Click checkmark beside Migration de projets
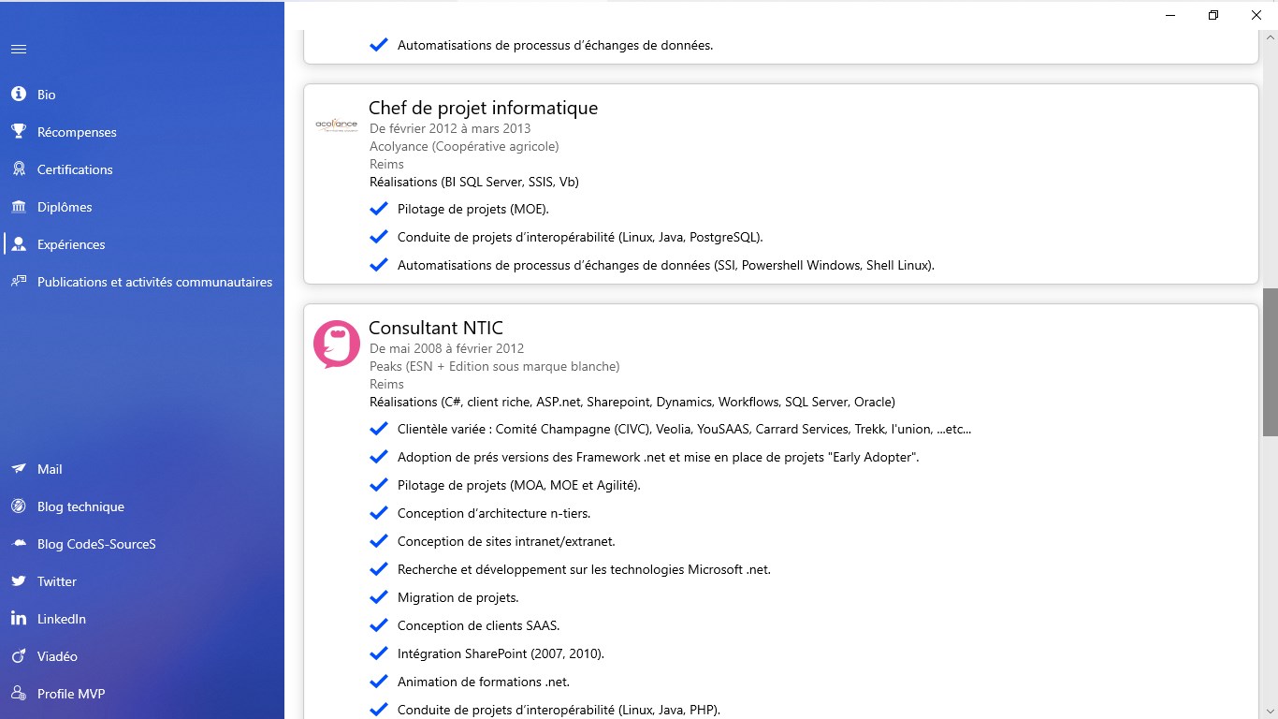This screenshot has height=719, width=1278. click(x=379, y=597)
